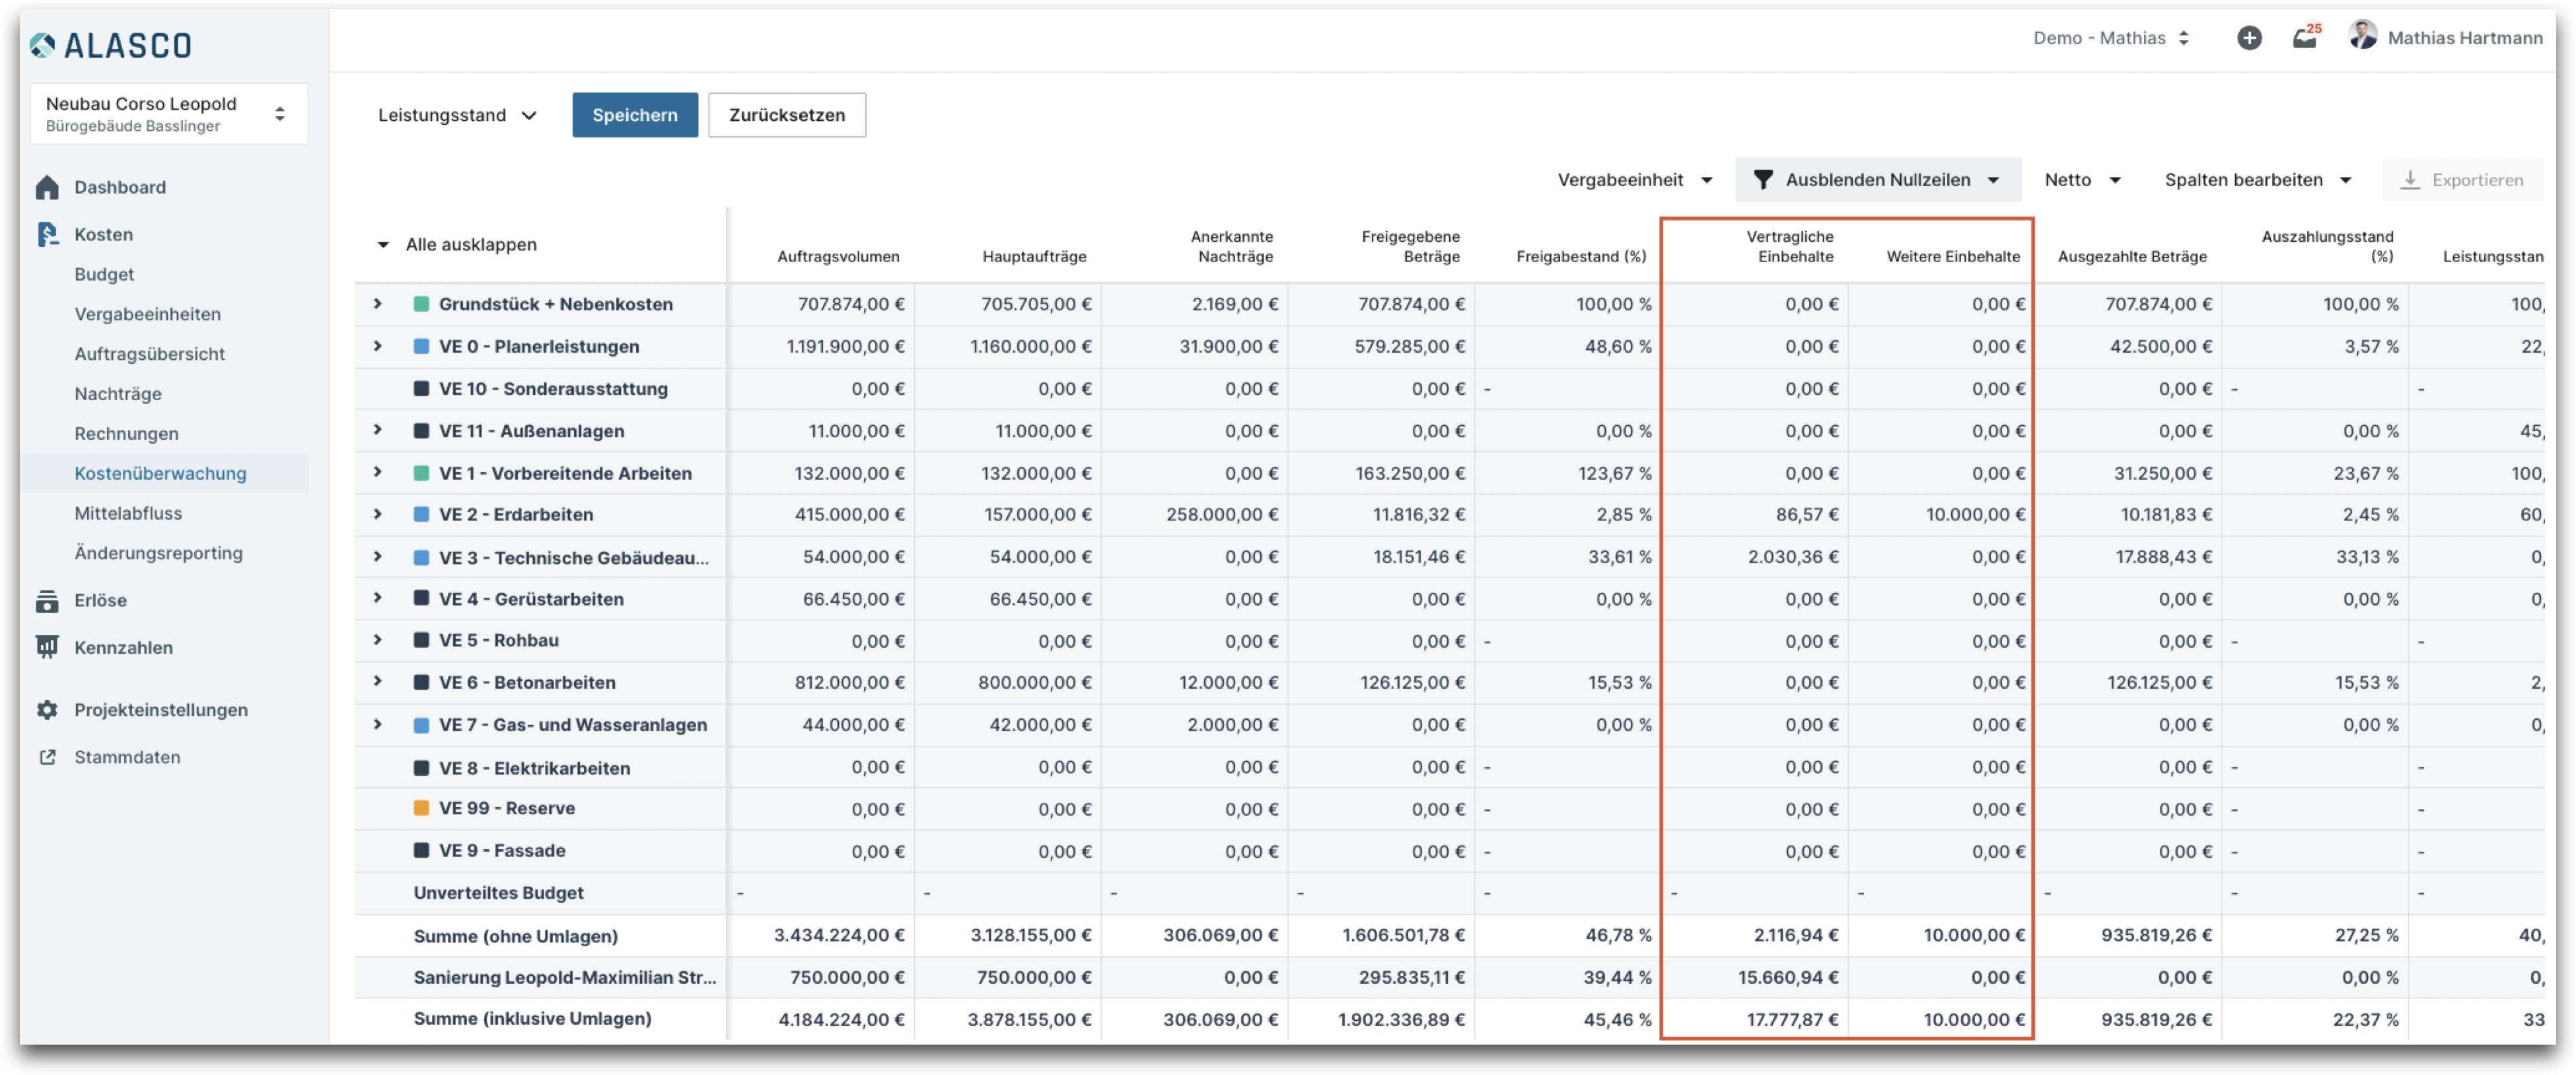Toggle Alle ausklappen to expand all rows
Screen dimensions: 2576x1075
pyautogui.click(x=457, y=244)
